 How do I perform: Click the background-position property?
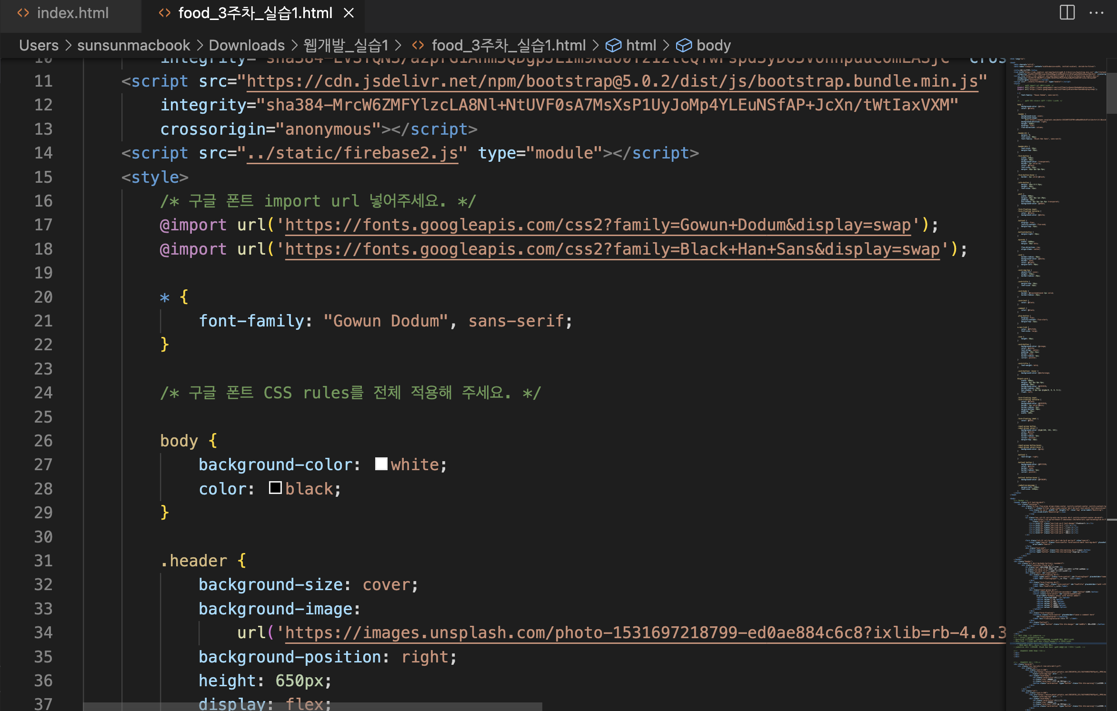point(289,657)
